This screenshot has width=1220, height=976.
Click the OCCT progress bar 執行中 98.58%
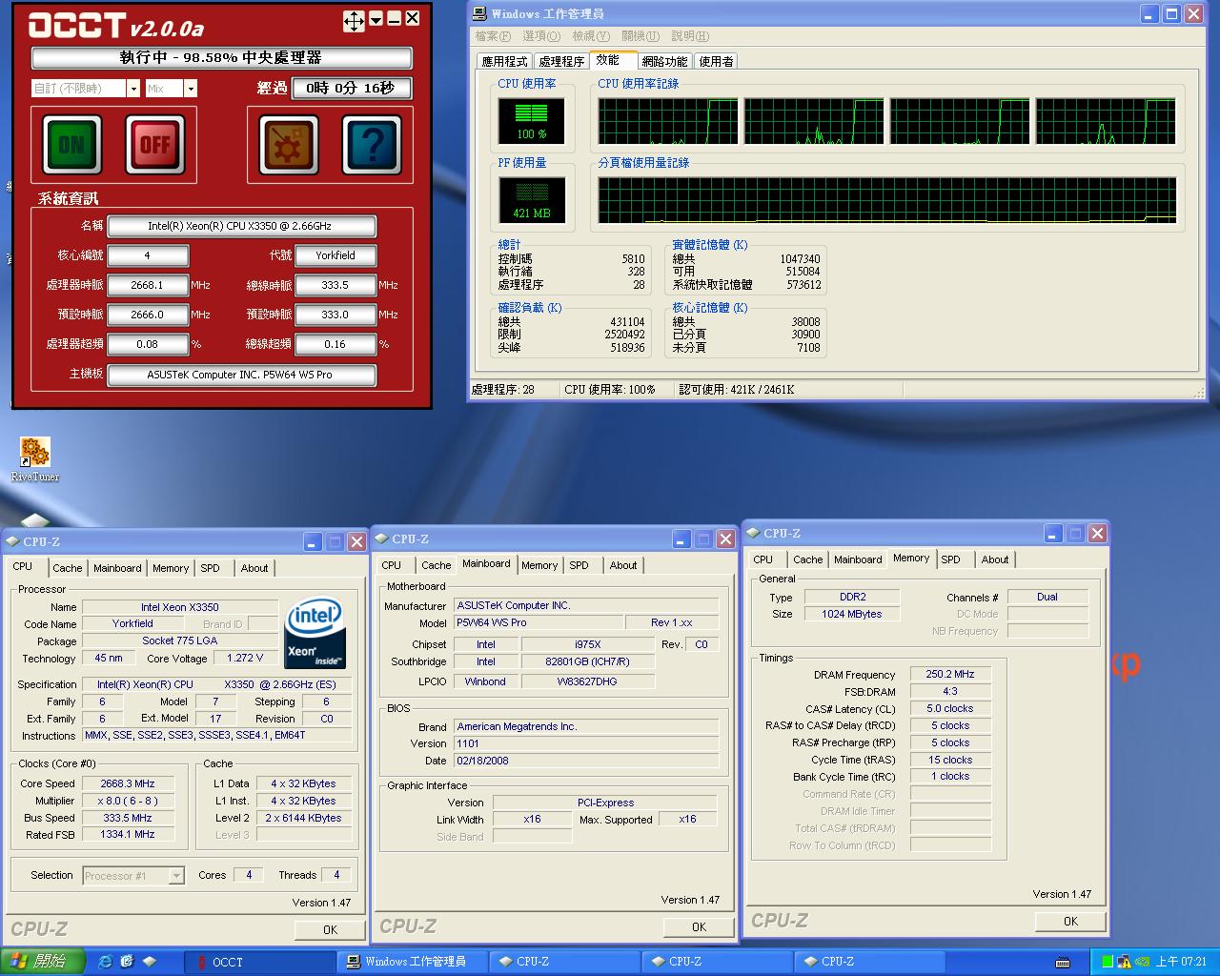[221, 58]
